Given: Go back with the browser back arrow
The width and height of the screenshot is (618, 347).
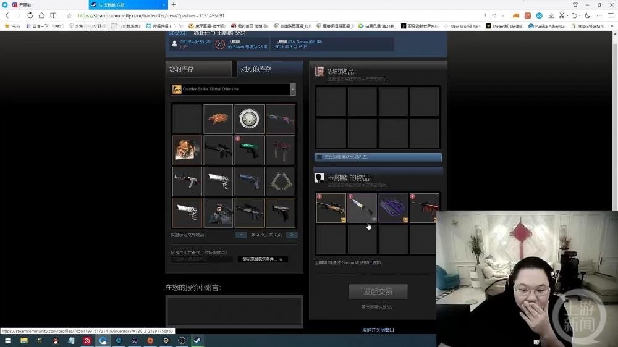Looking at the screenshot, I should tap(7, 15).
